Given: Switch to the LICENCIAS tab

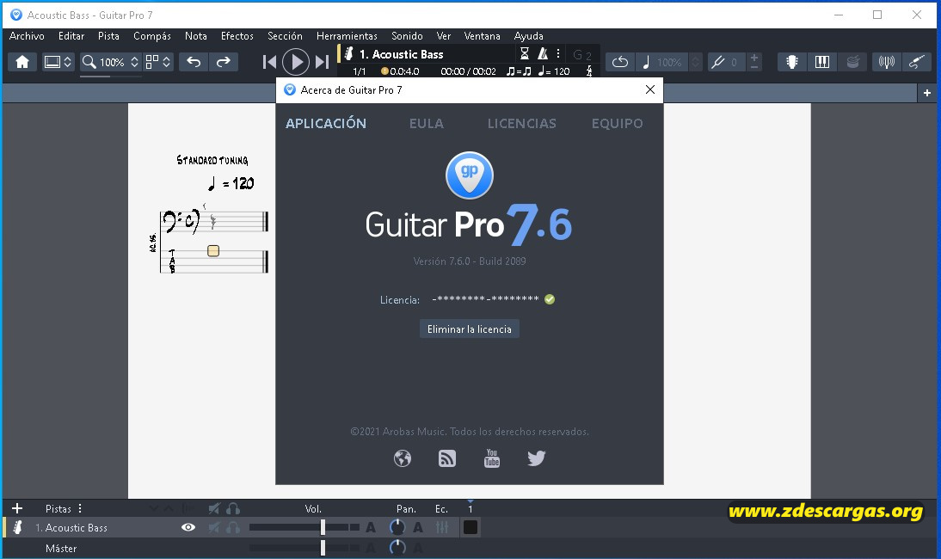Looking at the screenshot, I should click(x=521, y=124).
